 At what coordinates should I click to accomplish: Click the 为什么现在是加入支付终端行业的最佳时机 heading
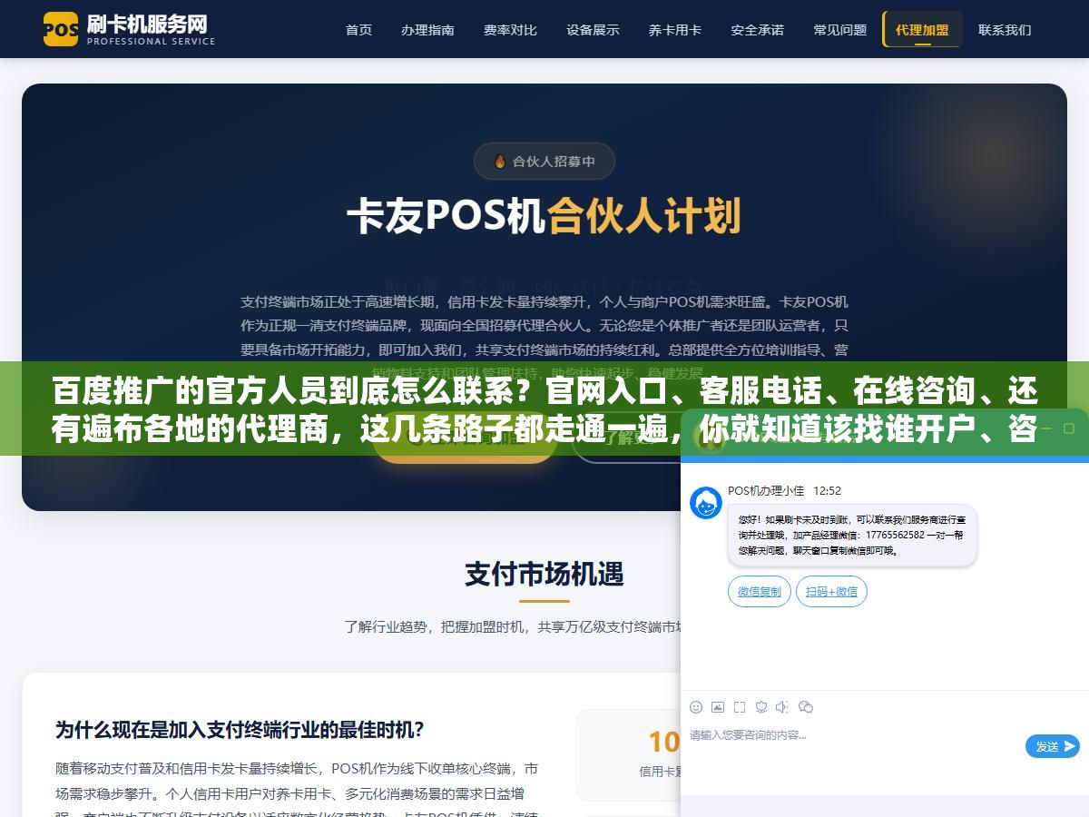tap(240, 730)
